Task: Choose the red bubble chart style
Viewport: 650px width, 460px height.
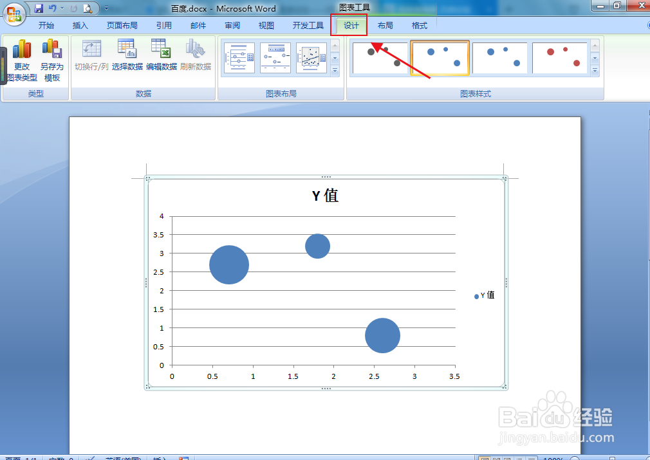Action: [560, 58]
